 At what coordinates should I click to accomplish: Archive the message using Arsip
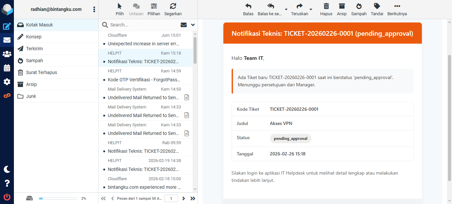pyautogui.click(x=342, y=9)
